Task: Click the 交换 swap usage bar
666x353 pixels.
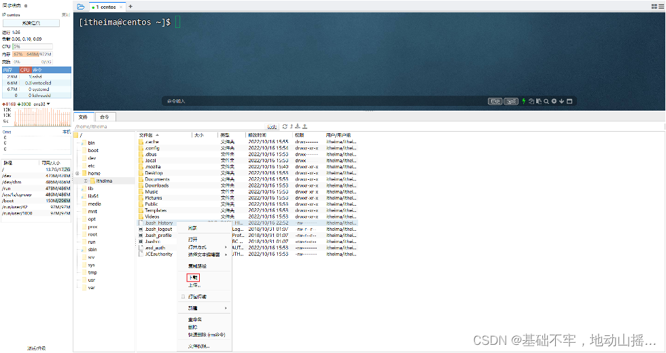Action: point(33,62)
